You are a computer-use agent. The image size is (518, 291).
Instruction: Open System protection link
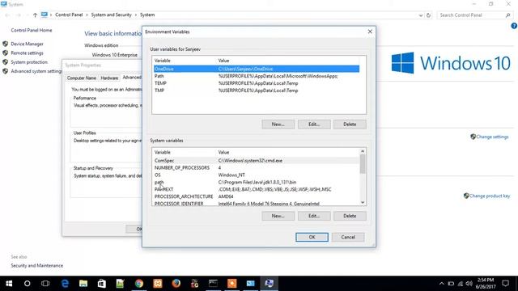tap(29, 62)
